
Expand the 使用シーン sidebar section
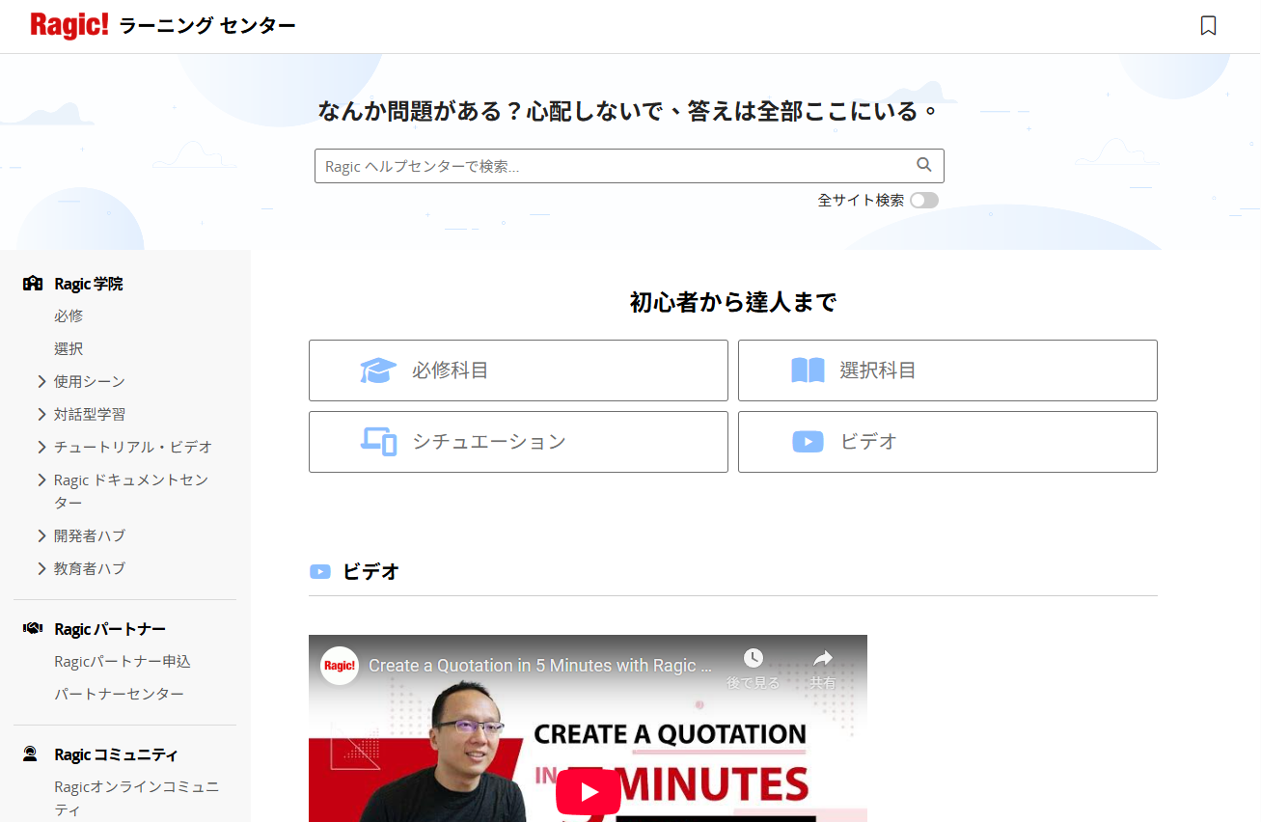(41, 381)
